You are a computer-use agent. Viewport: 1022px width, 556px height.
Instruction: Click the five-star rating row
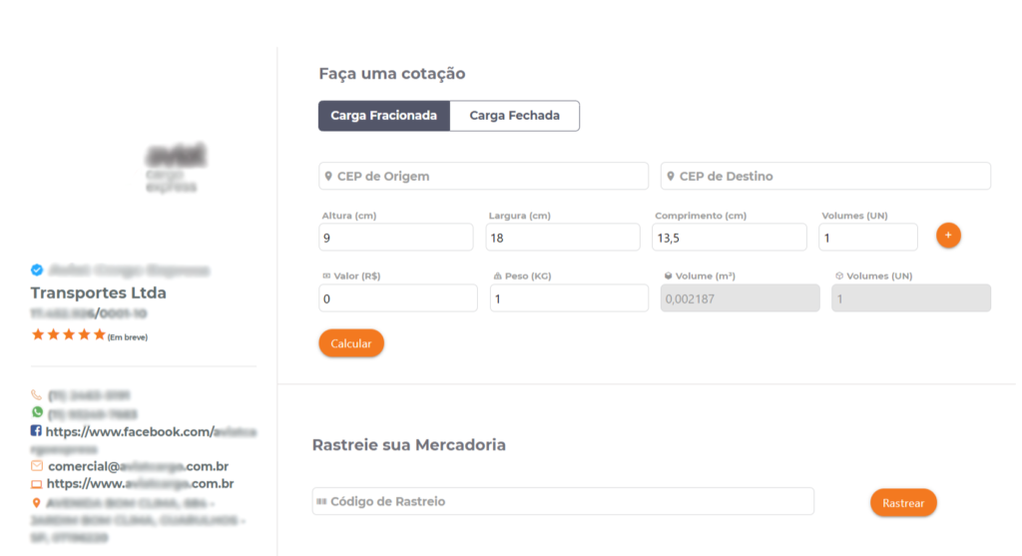tap(69, 334)
